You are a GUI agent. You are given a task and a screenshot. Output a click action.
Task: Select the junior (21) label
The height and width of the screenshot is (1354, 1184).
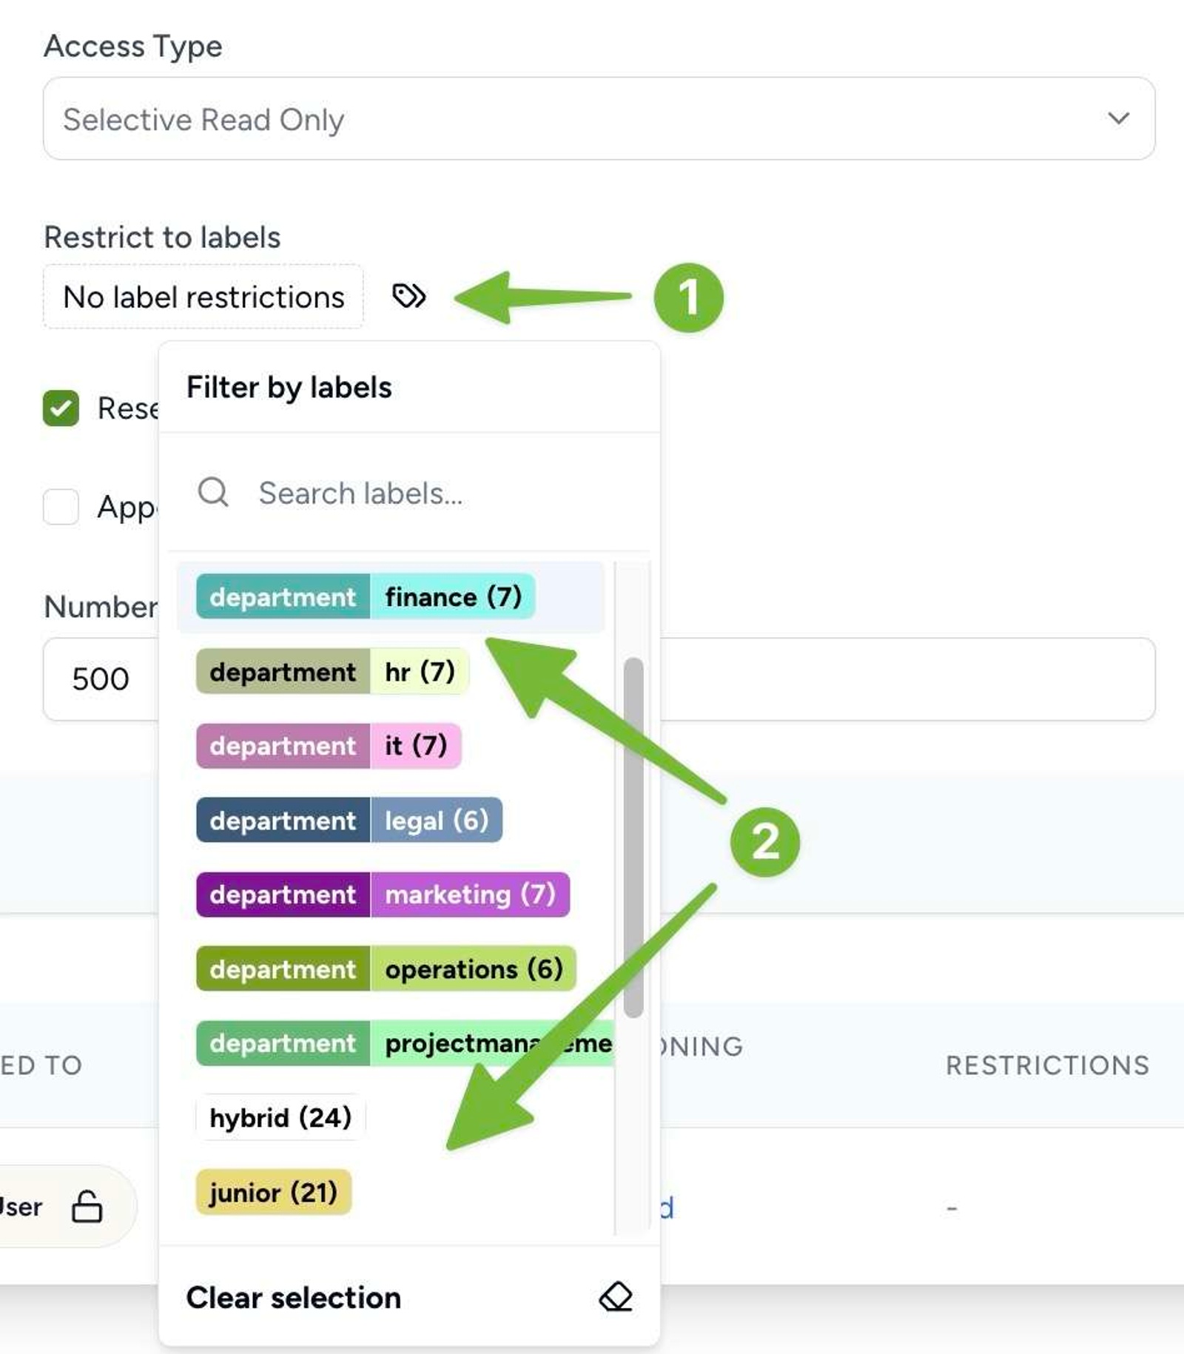point(273,1192)
